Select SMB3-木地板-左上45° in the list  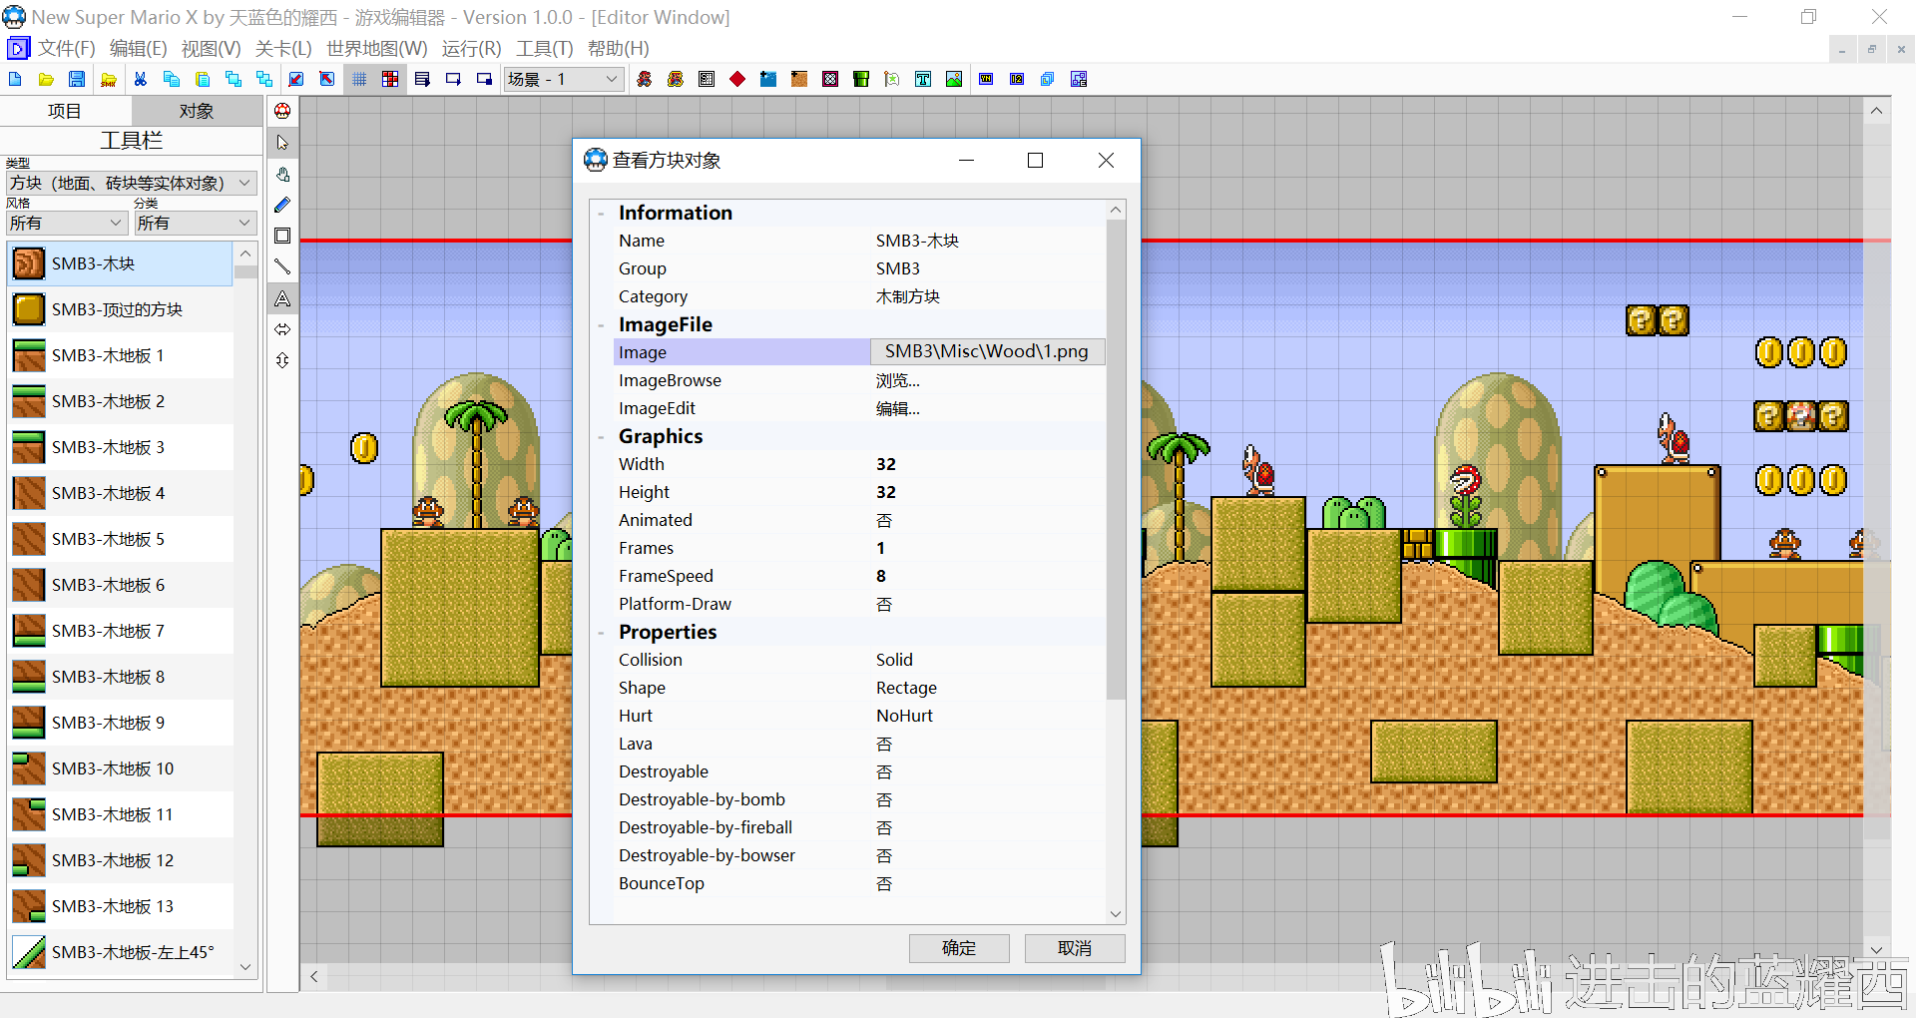121,952
